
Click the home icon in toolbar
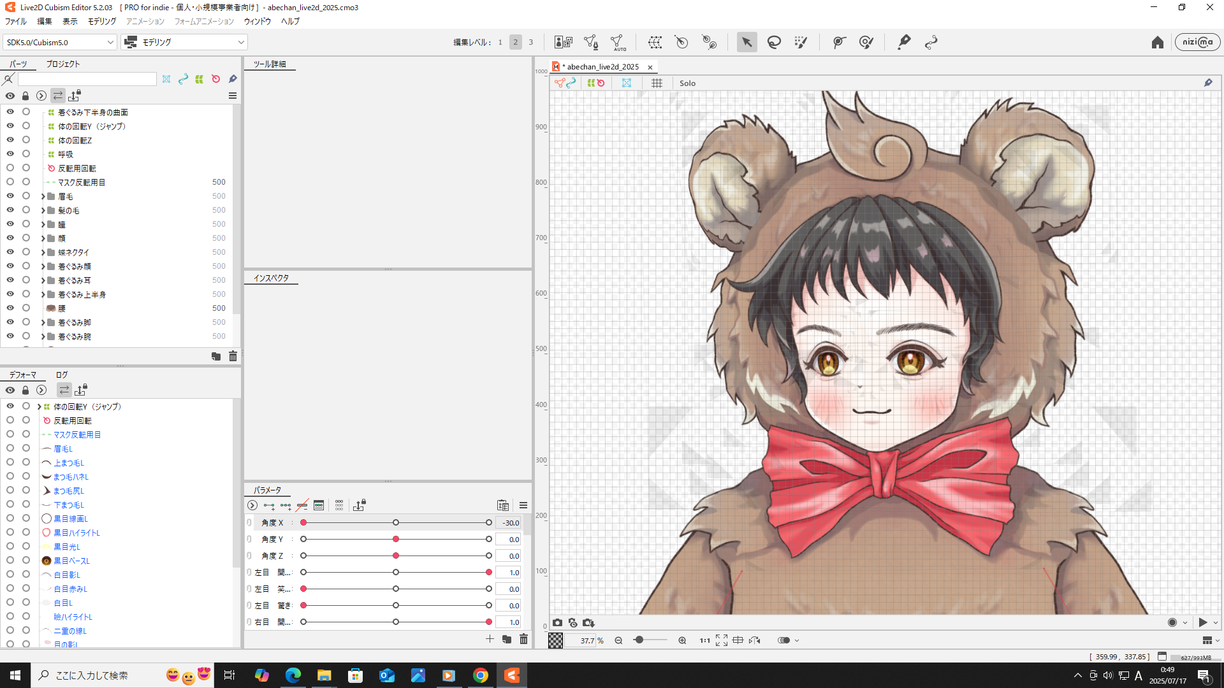[1158, 42]
